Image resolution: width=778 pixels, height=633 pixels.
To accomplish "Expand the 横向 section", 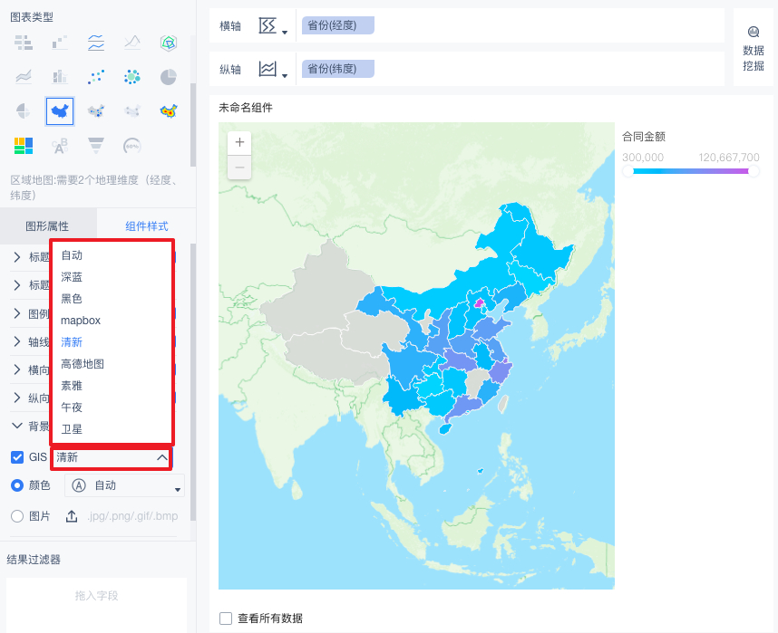I will tap(17, 369).
